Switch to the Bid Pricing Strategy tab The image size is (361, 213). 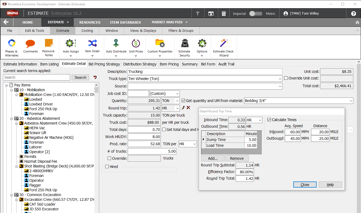point(104,64)
